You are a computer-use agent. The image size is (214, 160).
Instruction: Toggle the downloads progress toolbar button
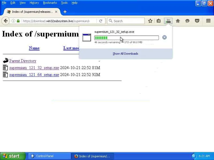[168, 21]
